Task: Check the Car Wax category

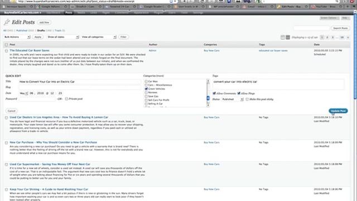Action: [146, 82]
